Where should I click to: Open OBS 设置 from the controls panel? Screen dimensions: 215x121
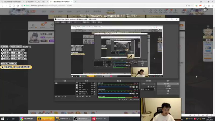point(168,91)
